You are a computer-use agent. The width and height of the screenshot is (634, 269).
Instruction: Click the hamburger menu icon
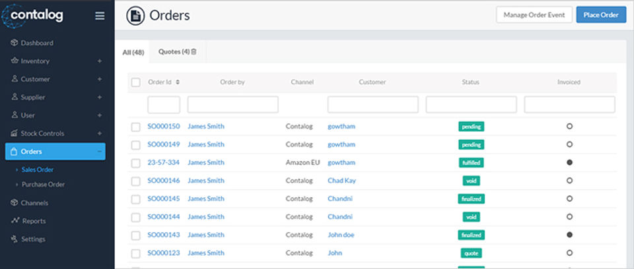pyautogui.click(x=100, y=16)
